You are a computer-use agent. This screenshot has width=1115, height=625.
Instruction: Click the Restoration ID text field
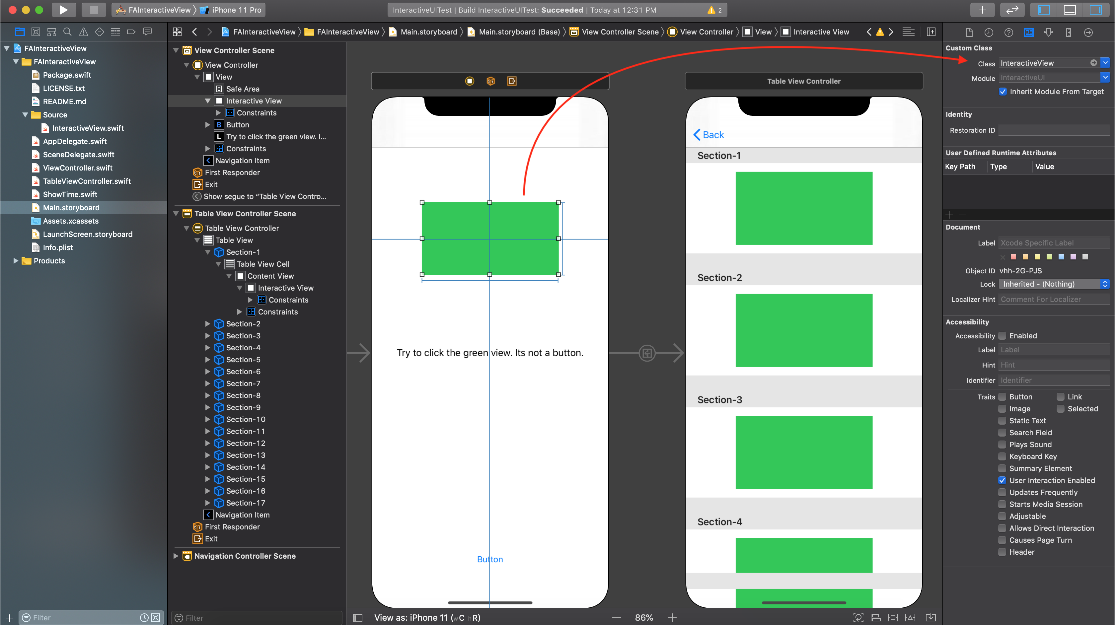1054,130
